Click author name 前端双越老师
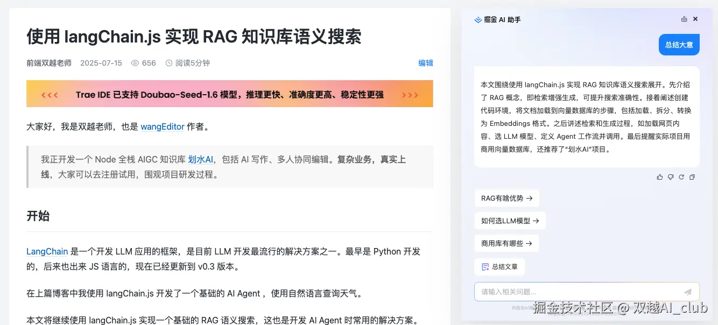The image size is (718, 325). 49,63
